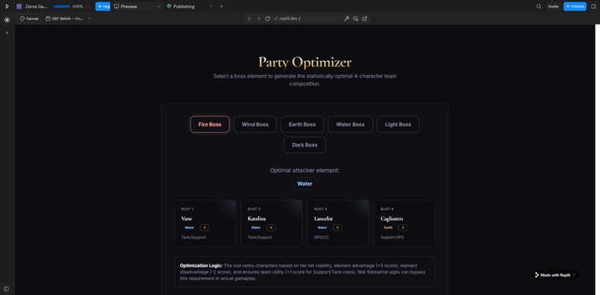Click the Party Optimizer heading
This screenshot has height=295, width=600.
coord(305,63)
